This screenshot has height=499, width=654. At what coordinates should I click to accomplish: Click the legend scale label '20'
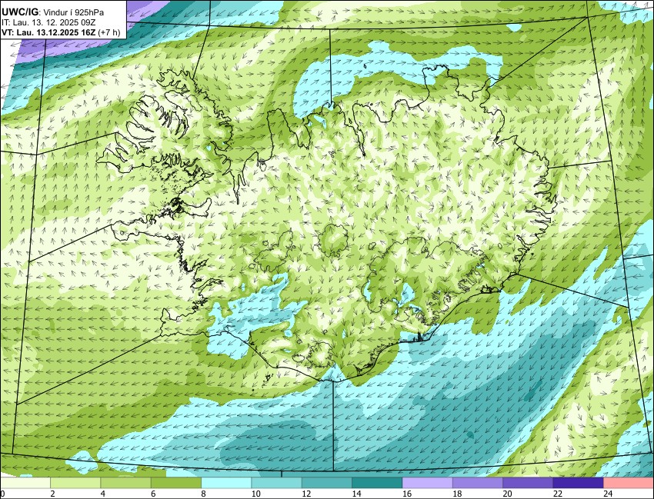[508, 494]
